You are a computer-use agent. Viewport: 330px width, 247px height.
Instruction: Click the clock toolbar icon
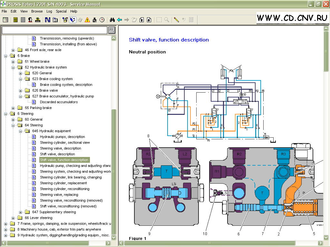point(102,20)
